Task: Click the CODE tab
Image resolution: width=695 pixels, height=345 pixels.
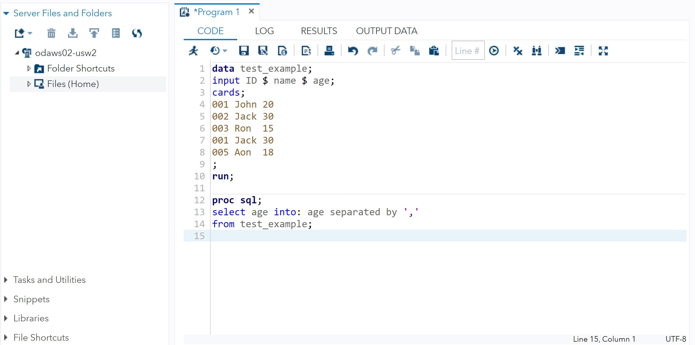Action: (x=210, y=31)
